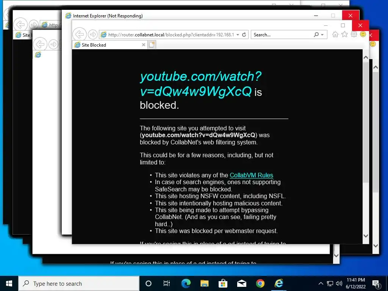Open File Explorer from the taskbar
This screenshot has width=388, height=291.
204,283
